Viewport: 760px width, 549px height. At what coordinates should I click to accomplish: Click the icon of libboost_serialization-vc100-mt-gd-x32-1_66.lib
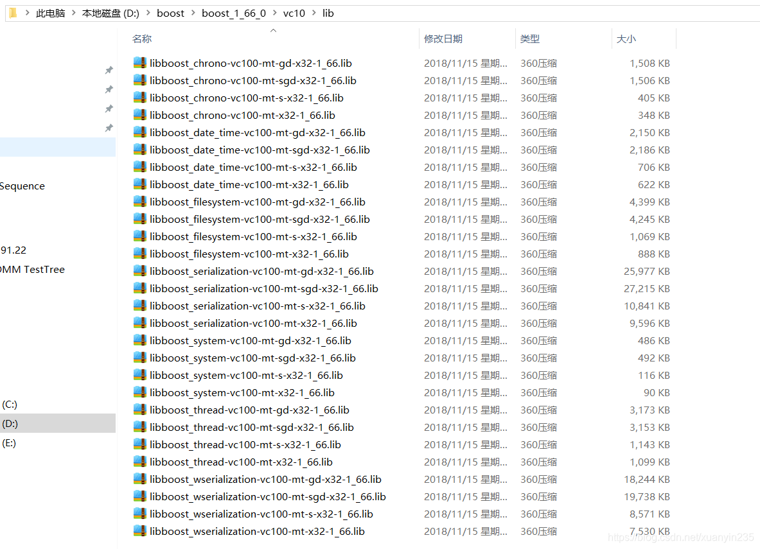139,271
